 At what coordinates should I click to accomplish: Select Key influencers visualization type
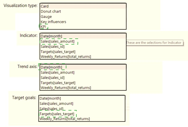tap(53, 22)
